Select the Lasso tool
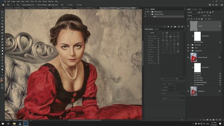Viewport: 224px width, 126px height. (2, 18)
